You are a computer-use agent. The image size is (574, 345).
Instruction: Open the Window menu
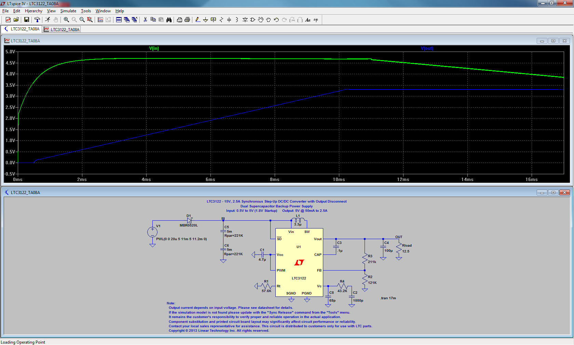[103, 11]
